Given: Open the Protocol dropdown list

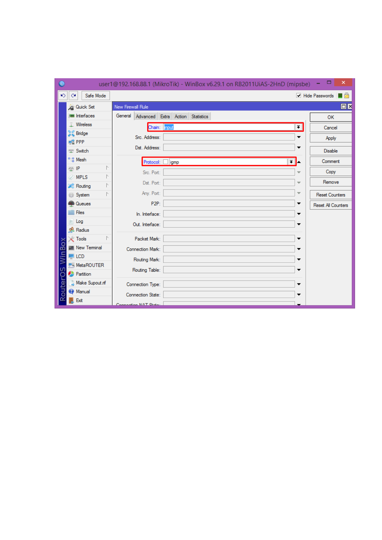Looking at the screenshot, I should pyautogui.click(x=291, y=162).
